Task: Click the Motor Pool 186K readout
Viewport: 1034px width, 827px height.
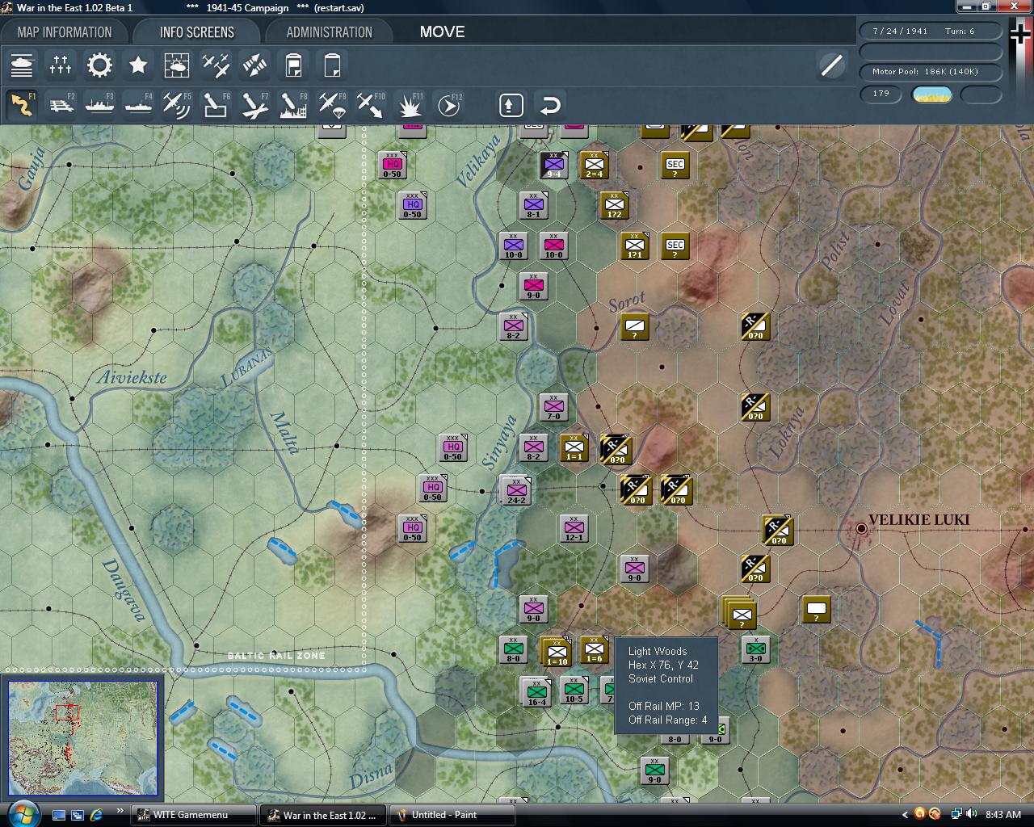Action: click(931, 72)
